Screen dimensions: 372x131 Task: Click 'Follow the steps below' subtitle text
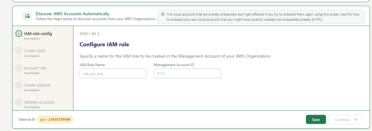(x=96, y=19)
